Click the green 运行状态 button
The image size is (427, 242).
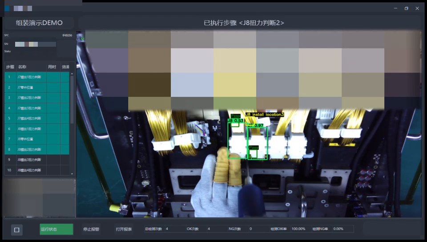tap(56, 229)
